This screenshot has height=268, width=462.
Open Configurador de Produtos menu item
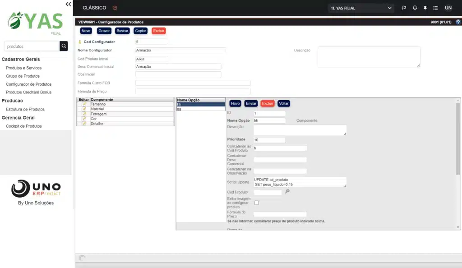pos(28,84)
